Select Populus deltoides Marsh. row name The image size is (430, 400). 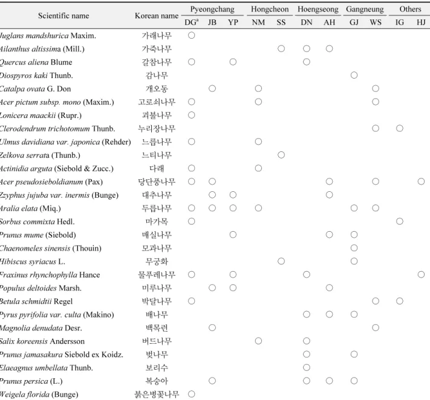(x=41, y=288)
